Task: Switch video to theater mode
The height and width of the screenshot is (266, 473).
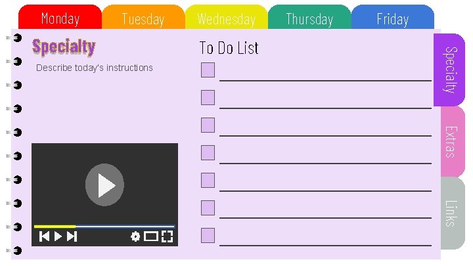Action: click(151, 236)
